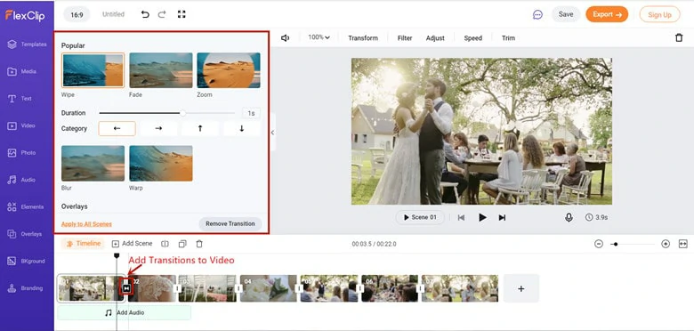Delete the scene using the timeline trash icon
The width and height of the screenshot is (694, 331).
pos(199,244)
